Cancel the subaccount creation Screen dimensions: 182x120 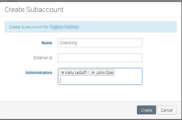click(x=167, y=110)
